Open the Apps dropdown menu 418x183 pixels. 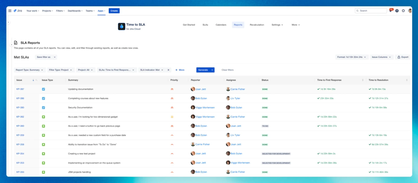101,11
